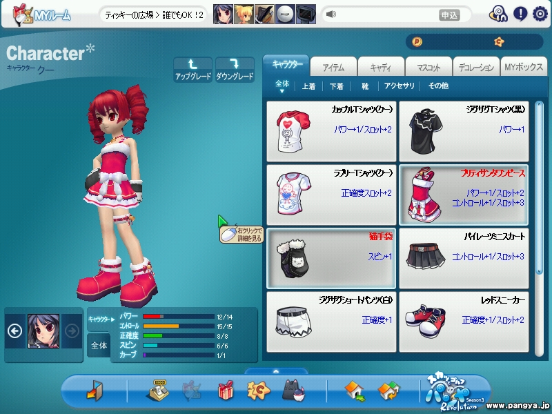Select the プティサンタワンピース item
The image size is (552, 414).
click(x=464, y=195)
